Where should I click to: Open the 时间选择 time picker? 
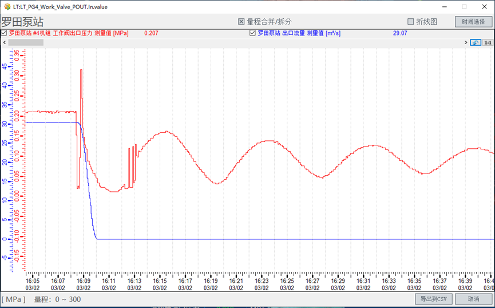[x=473, y=22]
